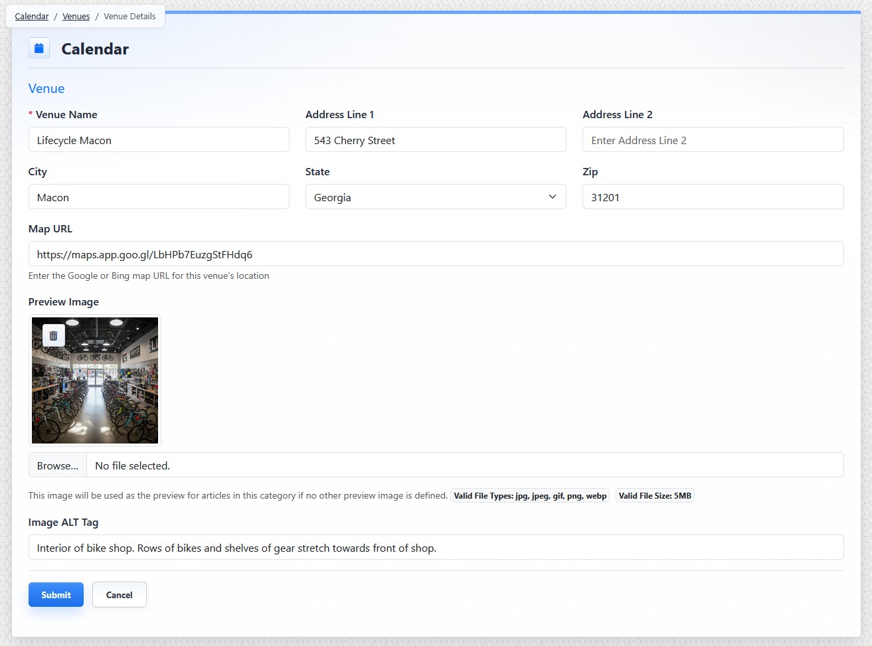The image size is (872, 646).
Task: Click the Map URL helper text
Action: (149, 276)
